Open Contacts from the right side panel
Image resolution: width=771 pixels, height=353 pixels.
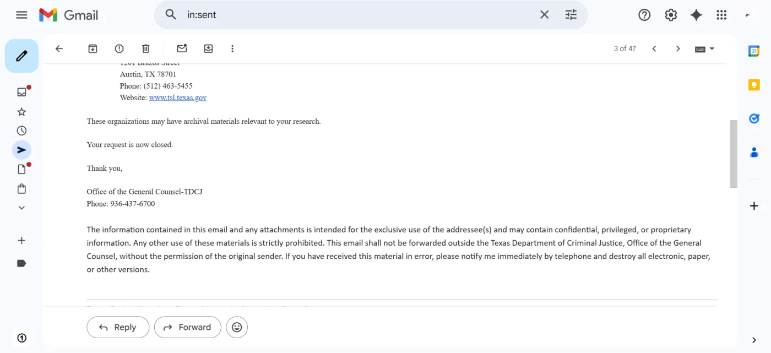(754, 152)
